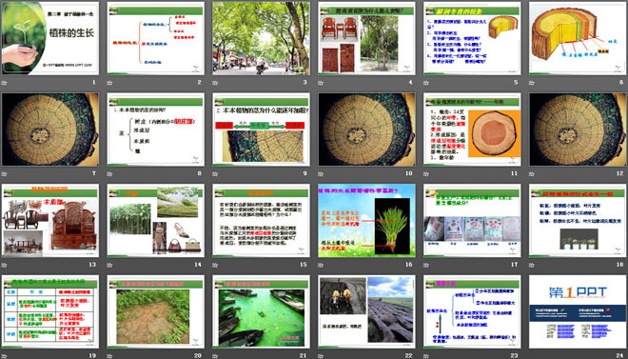The image size is (628, 359).
Task: Click the transition star icon under slide 10
Action: tap(321, 174)
